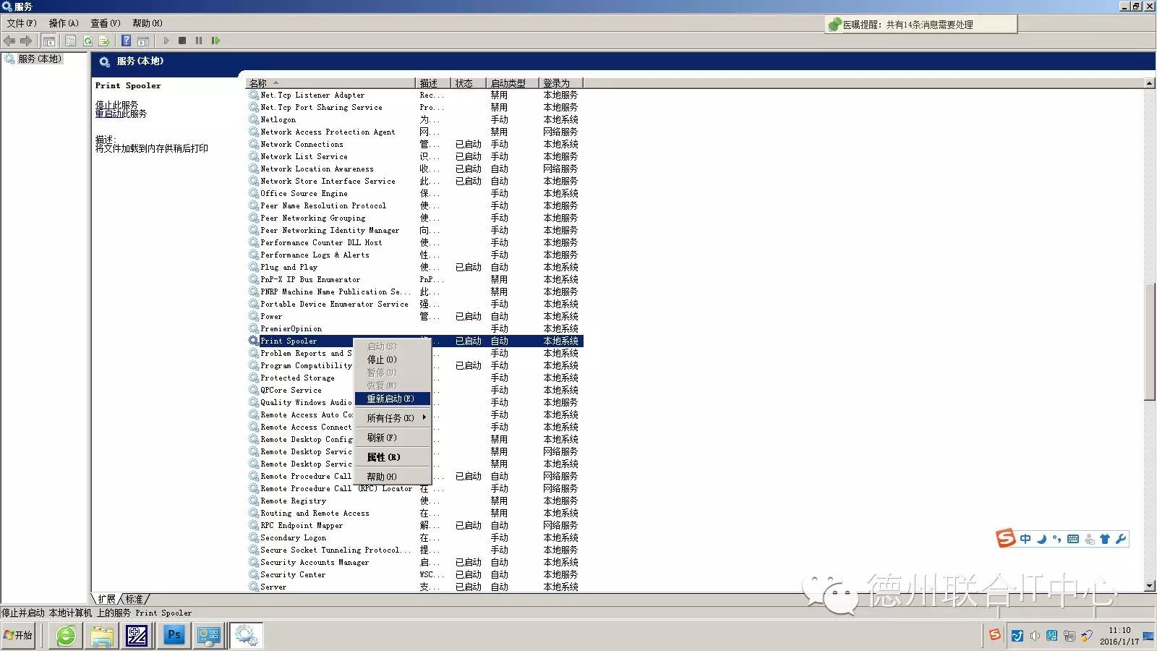Switch to the 扩展 tab

click(106, 599)
